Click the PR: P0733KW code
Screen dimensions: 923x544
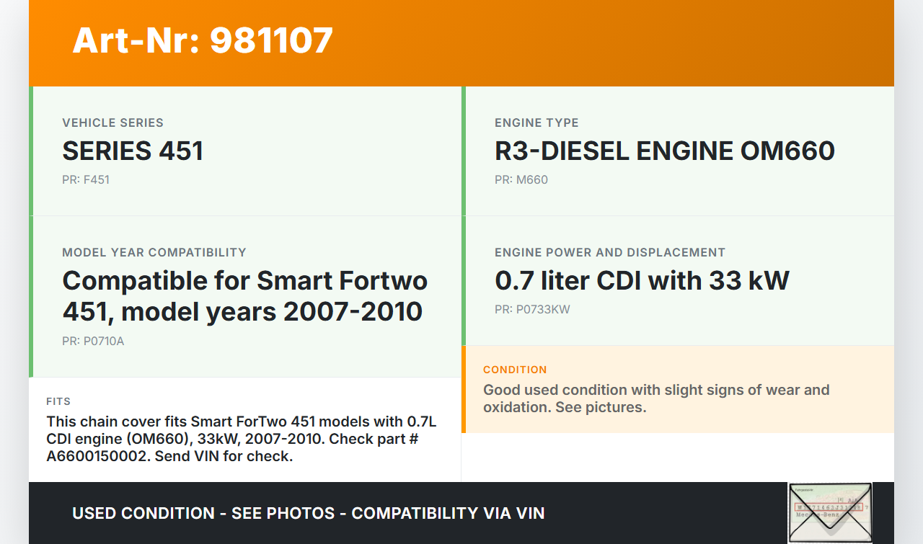532,309
